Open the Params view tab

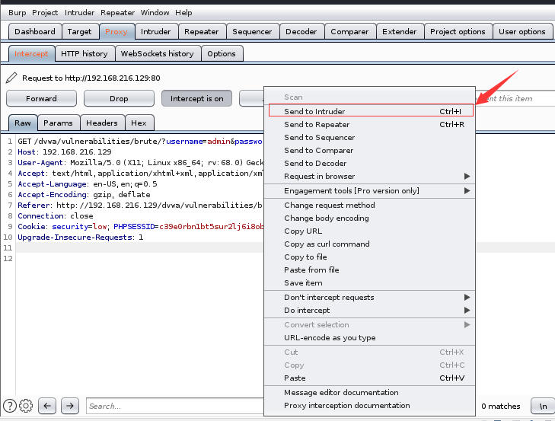pyautogui.click(x=58, y=123)
